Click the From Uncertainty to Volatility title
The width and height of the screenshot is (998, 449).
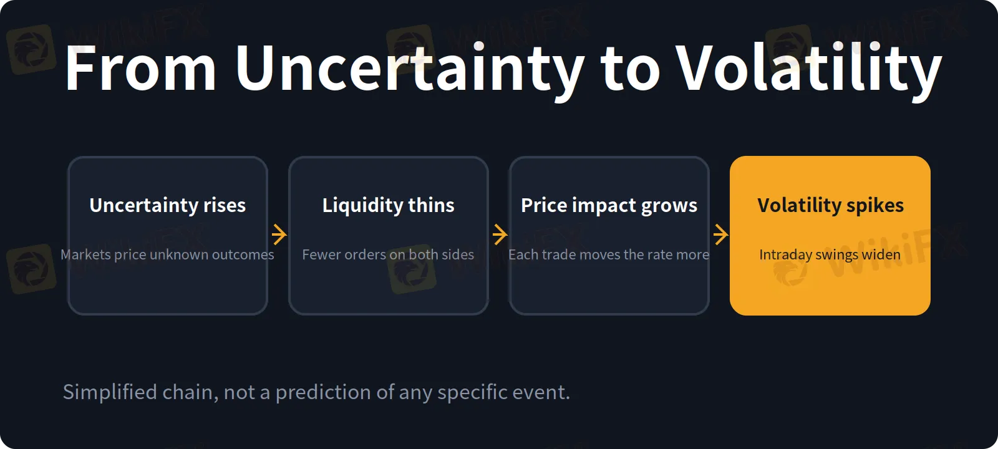tap(503, 69)
